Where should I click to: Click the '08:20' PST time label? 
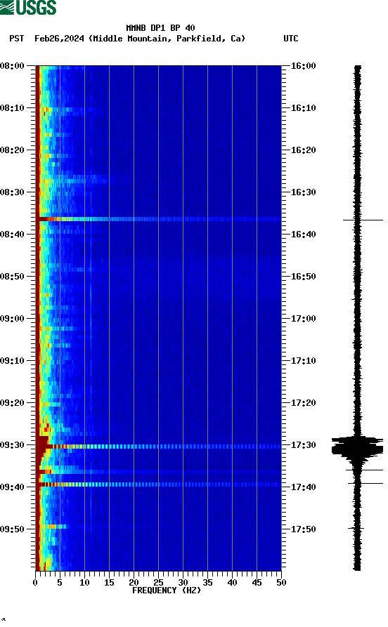(13, 150)
